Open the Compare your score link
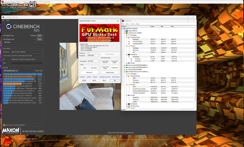This screenshot has height=147, width=244. pos(105,77)
